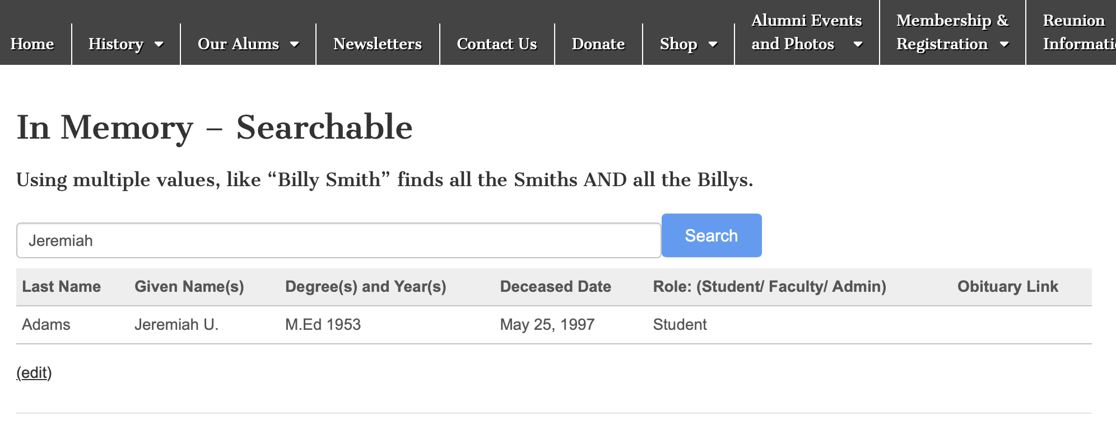This screenshot has width=1116, height=445.
Task: Focus the search field containing Jeremiah
Action: [338, 240]
